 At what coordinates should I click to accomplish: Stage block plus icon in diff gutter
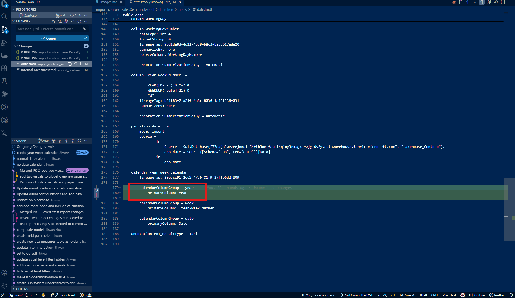point(96,195)
